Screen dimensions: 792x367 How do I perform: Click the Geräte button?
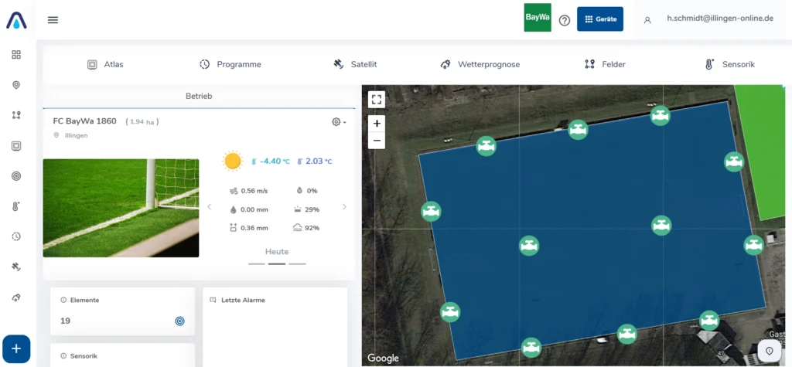[599, 19]
